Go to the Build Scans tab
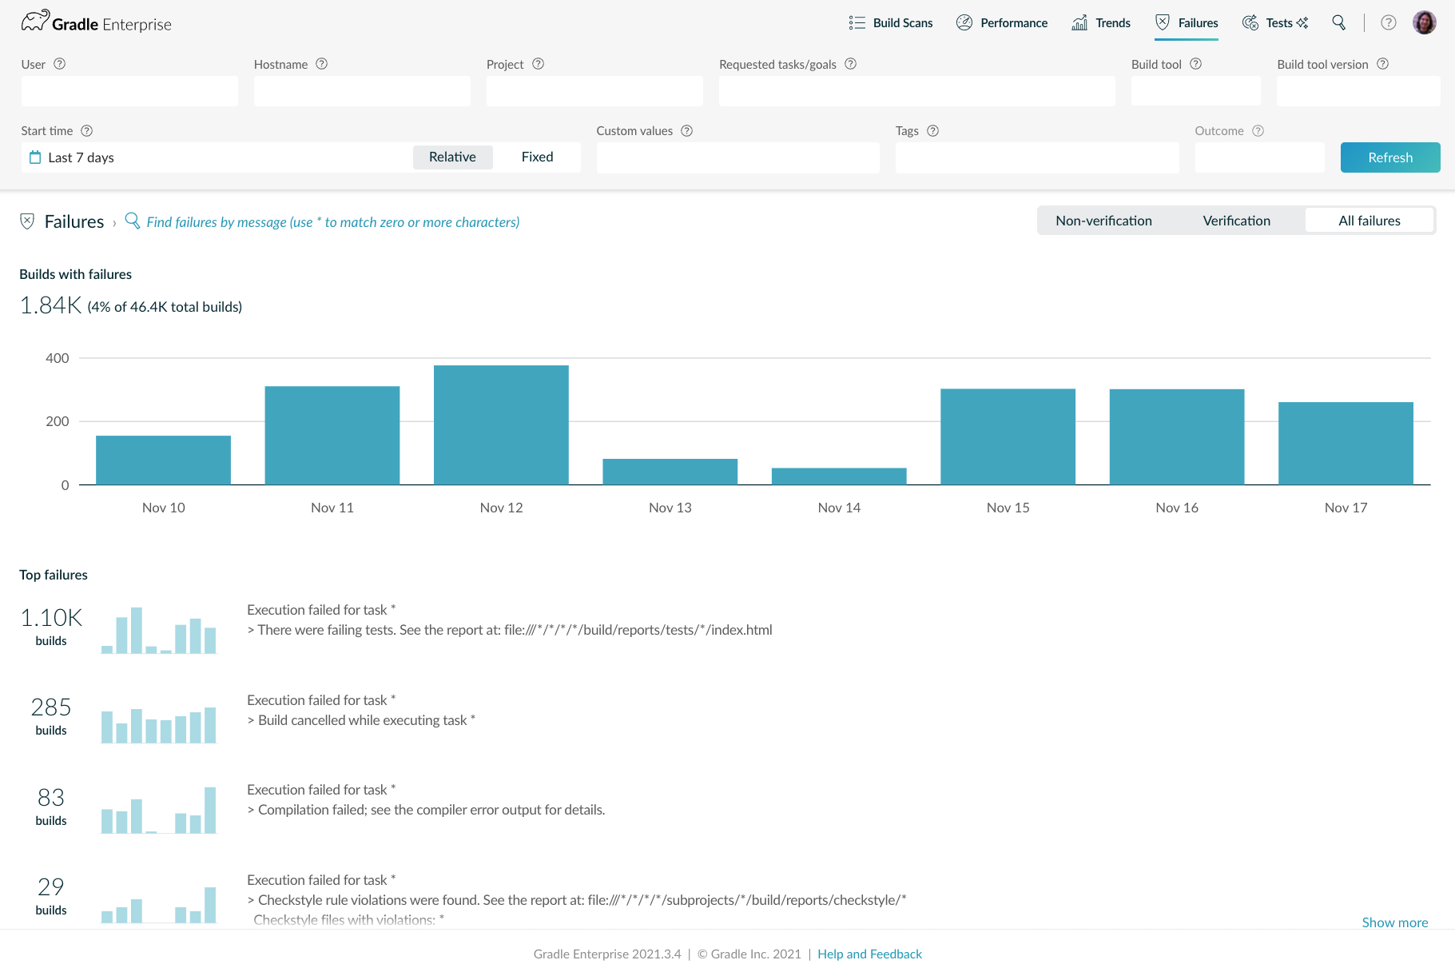Image resolution: width=1455 pixels, height=976 pixels. (x=891, y=22)
